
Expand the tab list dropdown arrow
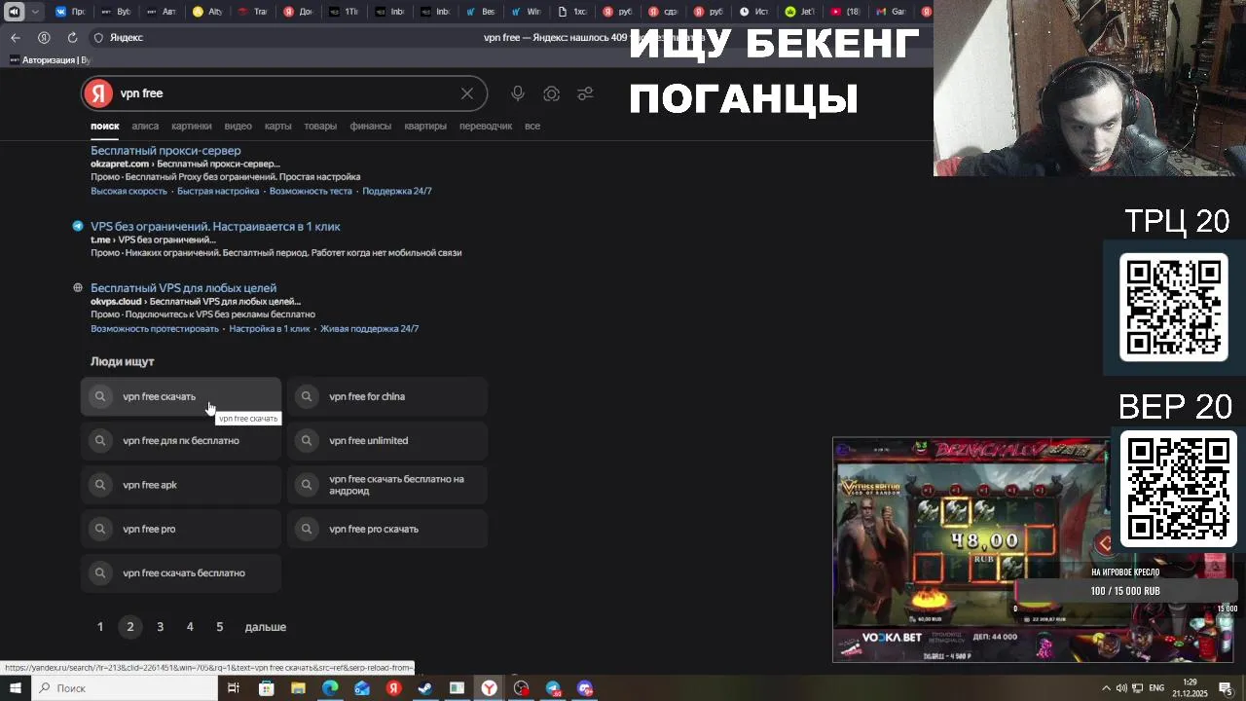point(36,12)
